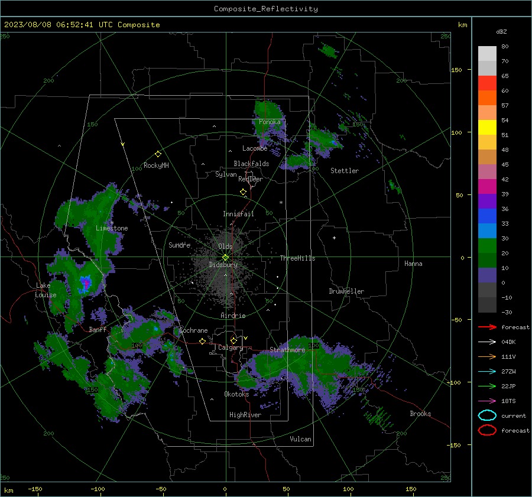Click the dBZ legend heading

(x=501, y=32)
